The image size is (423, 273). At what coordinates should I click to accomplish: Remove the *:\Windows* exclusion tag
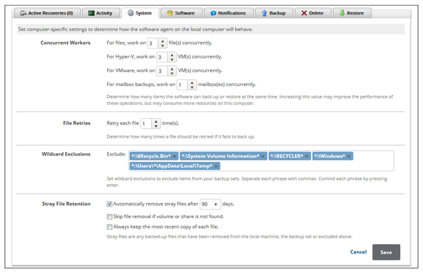(x=349, y=156)
